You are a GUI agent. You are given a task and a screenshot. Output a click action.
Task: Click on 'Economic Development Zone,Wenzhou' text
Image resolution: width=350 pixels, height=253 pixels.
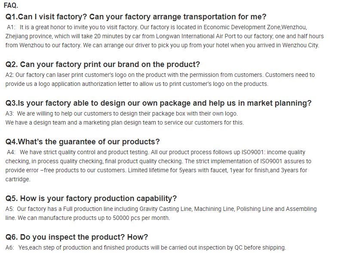(255, 27)
